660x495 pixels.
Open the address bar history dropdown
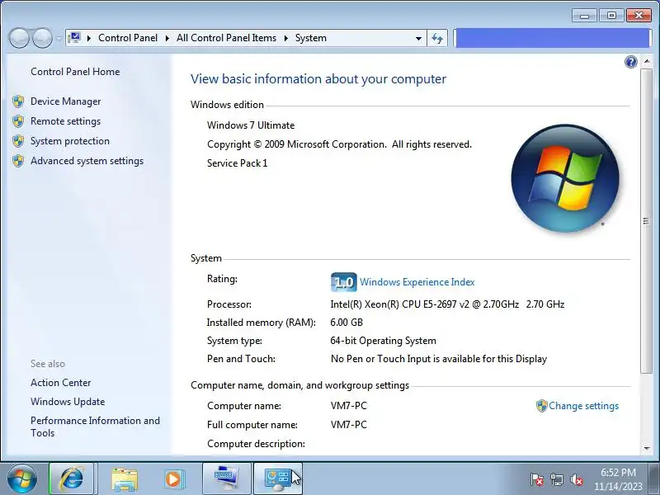coord(418,38)
